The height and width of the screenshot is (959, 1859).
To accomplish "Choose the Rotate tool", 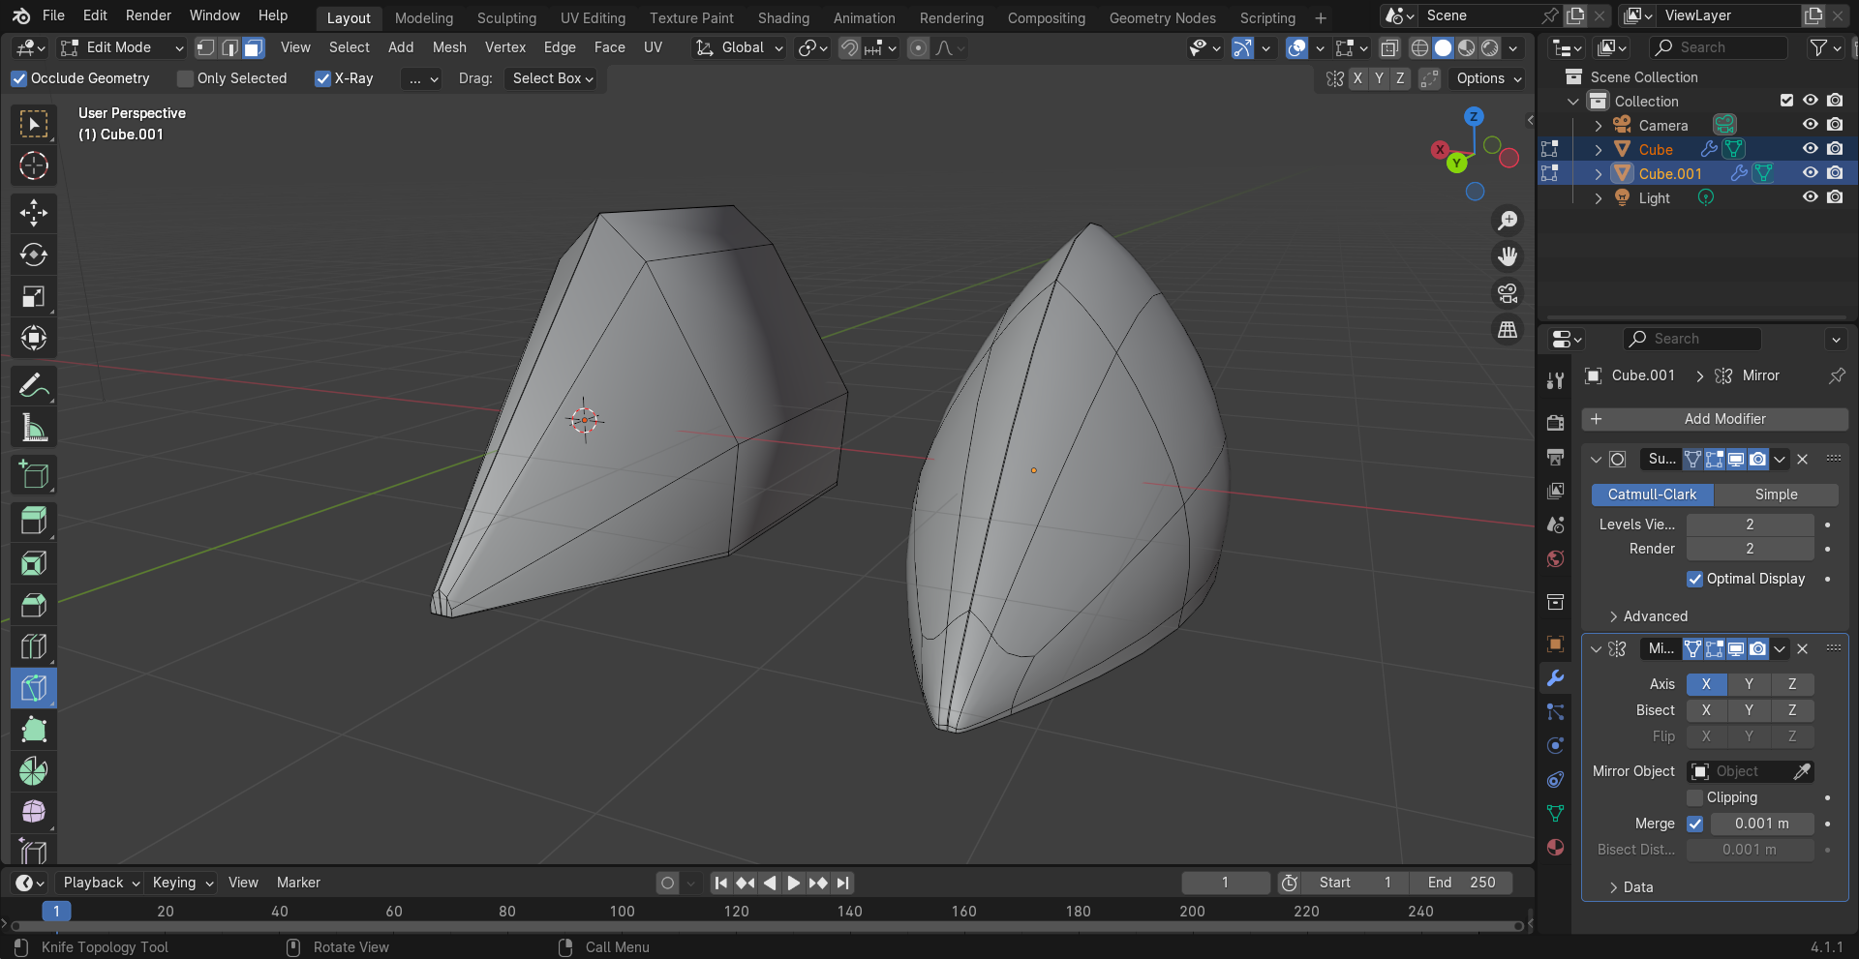I will pyautogui.click(x=34, y=255).
